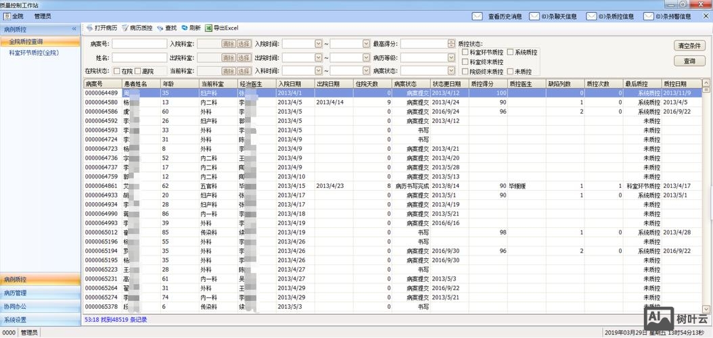Open the 入院时间 end date dropdown
The height and width of the screenshot is (338, 713).
[366, 44]
